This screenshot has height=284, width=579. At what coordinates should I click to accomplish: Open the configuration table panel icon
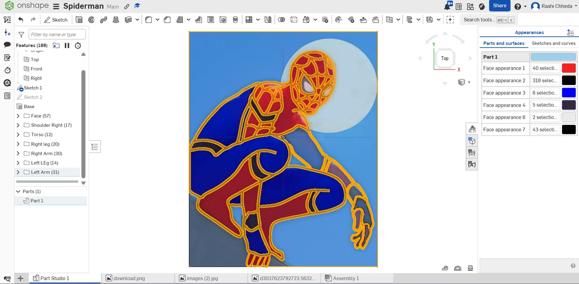click(x=472, y=141)
